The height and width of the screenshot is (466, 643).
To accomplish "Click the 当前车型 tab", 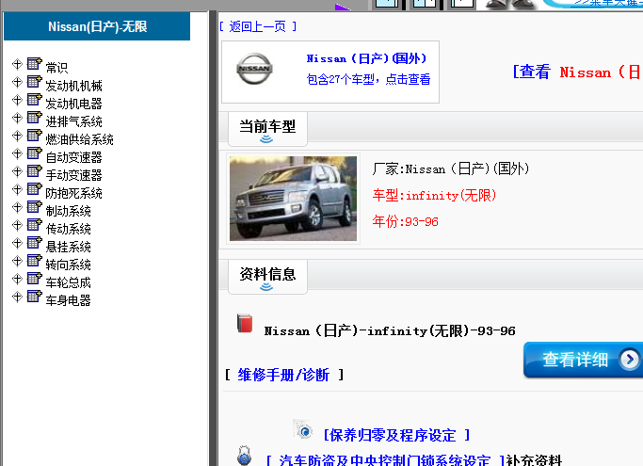I will 267,128.
